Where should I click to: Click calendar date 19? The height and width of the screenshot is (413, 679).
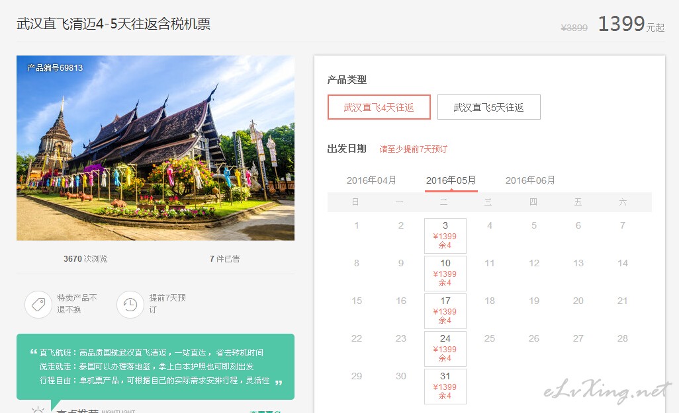click(534, 301)
